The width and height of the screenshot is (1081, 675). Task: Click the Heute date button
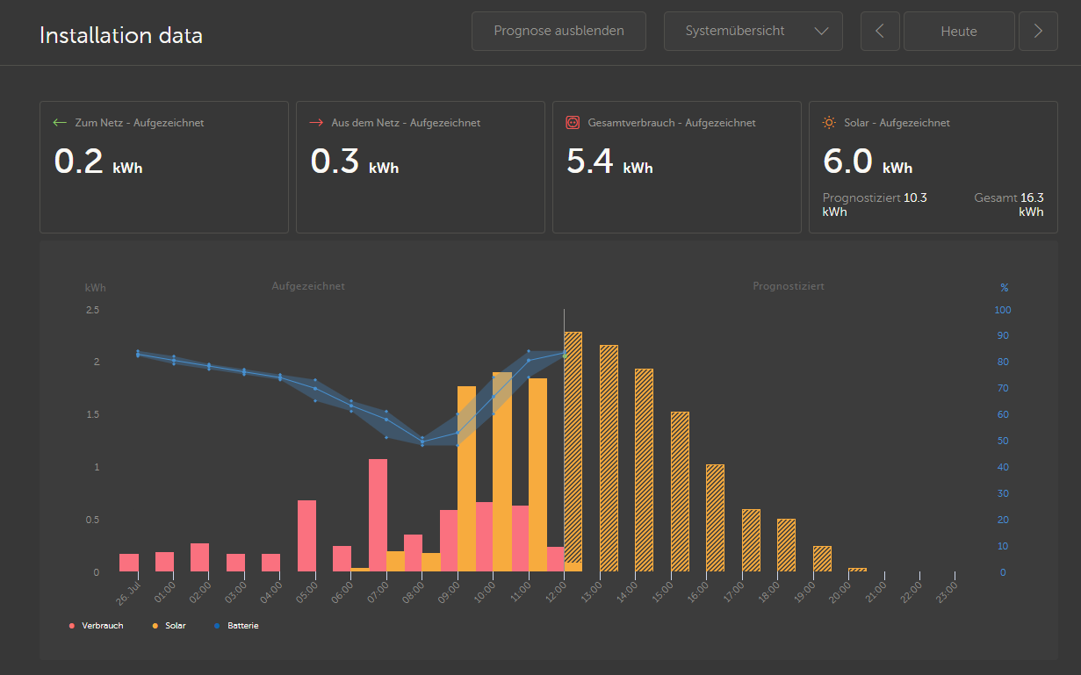[959, 31]
